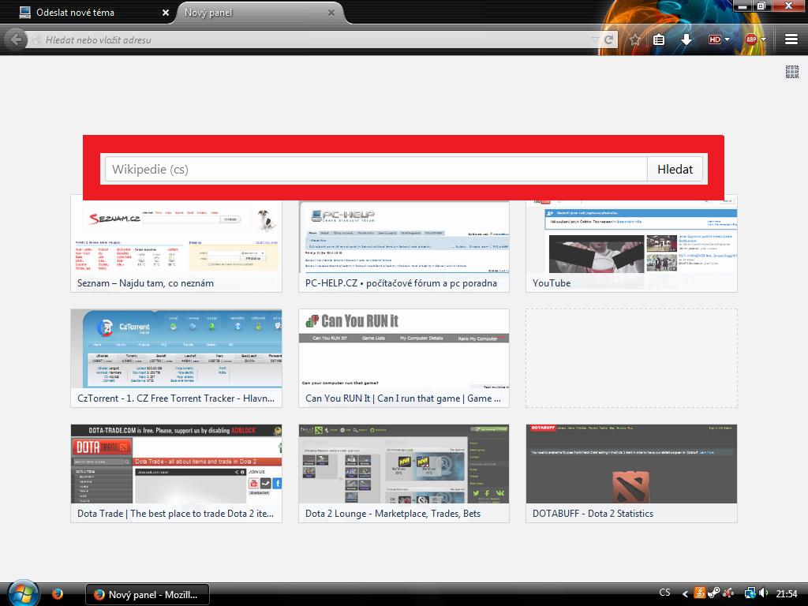This screenshot has width=808, height=606.
Task: Close the Odeslat nové téma tab
Action: (166, 13)
